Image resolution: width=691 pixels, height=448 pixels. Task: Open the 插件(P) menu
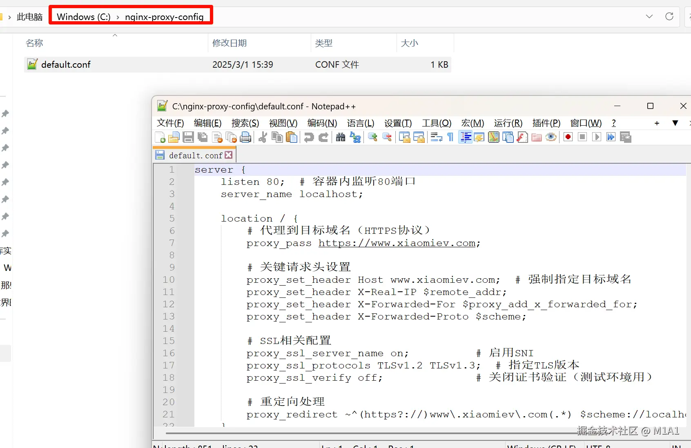546,123
